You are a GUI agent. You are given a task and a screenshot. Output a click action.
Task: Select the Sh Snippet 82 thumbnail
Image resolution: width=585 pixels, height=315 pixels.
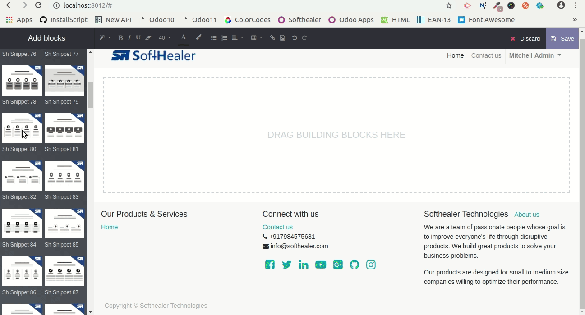coord(22,176)
